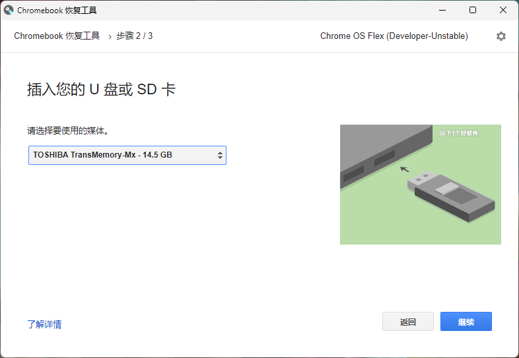Open the settings gear menu
Viewport: 519px width, 358px height.
501,36
